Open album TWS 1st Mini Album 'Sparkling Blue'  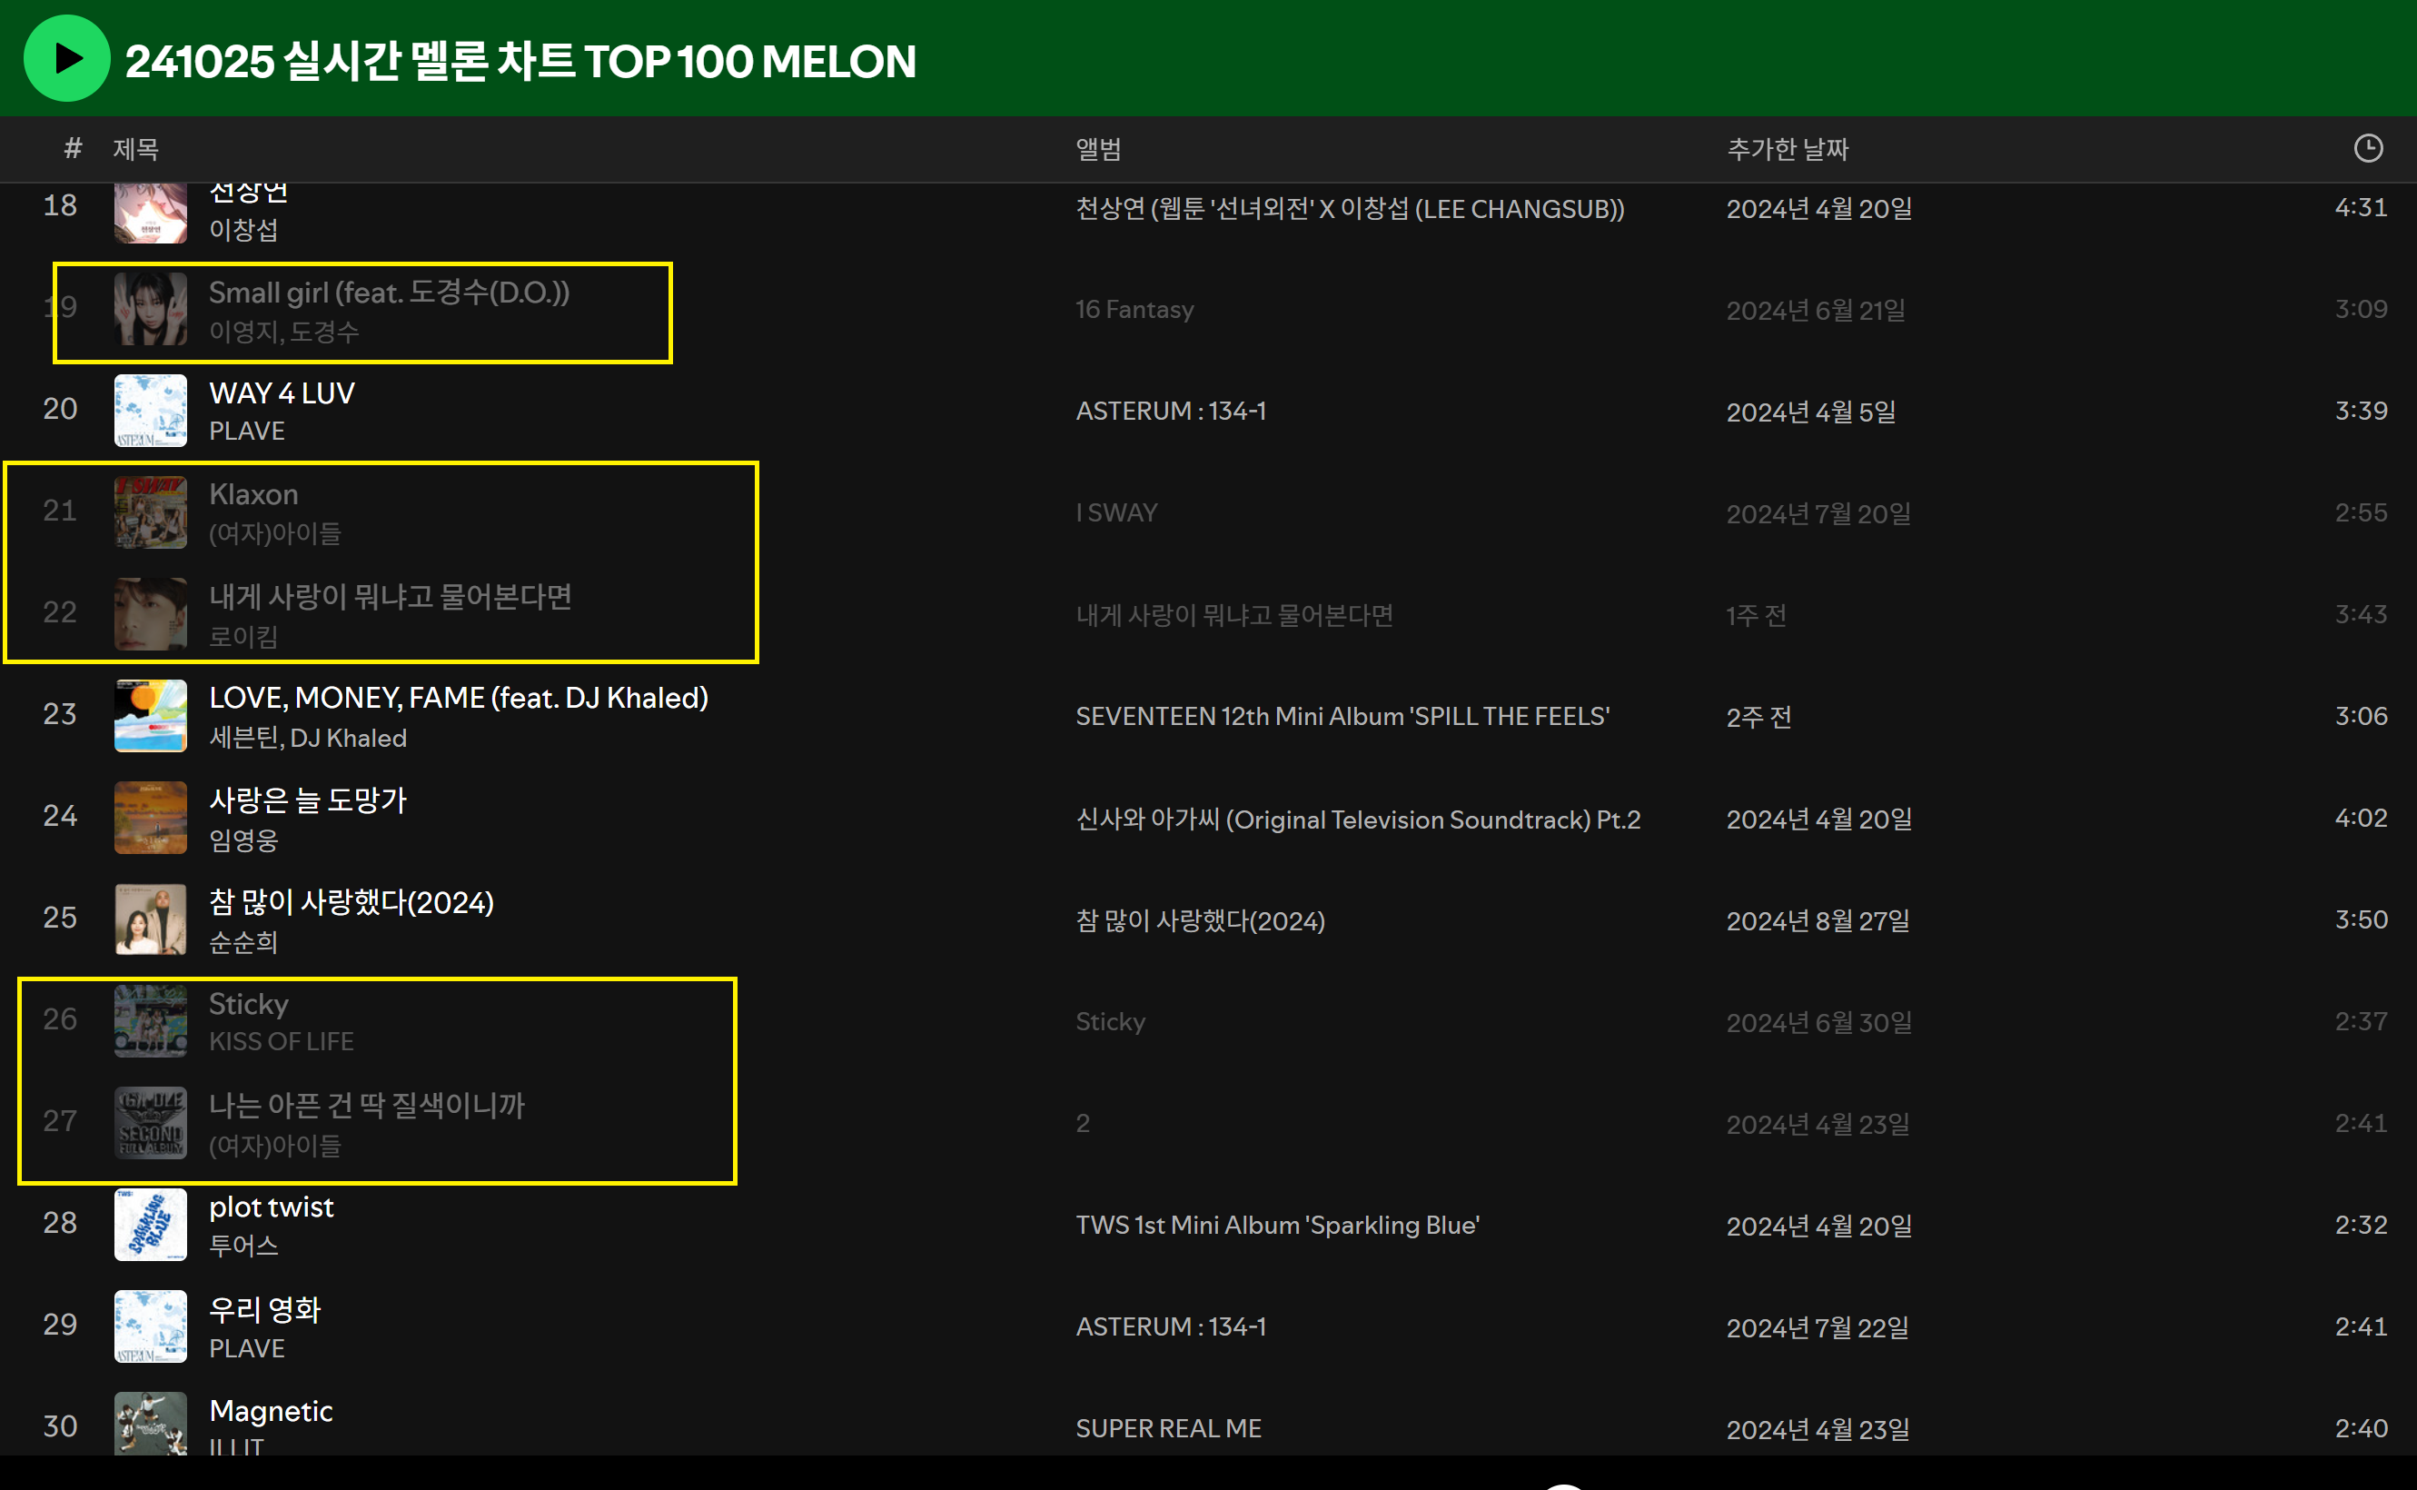(1277, 1225)
